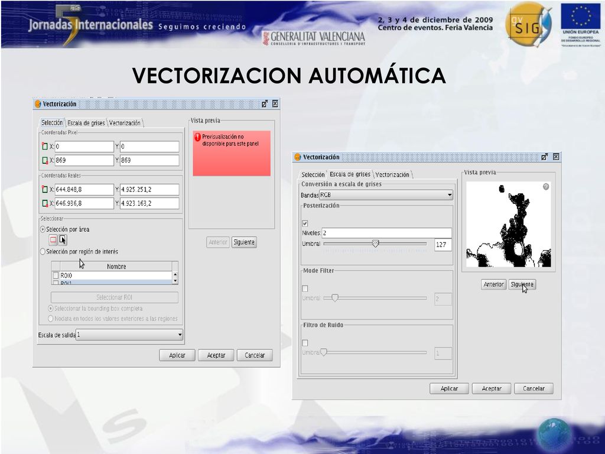Click the Umbral value field showing 127
Viewport: 605px width, 454px height.
(443, 245)
